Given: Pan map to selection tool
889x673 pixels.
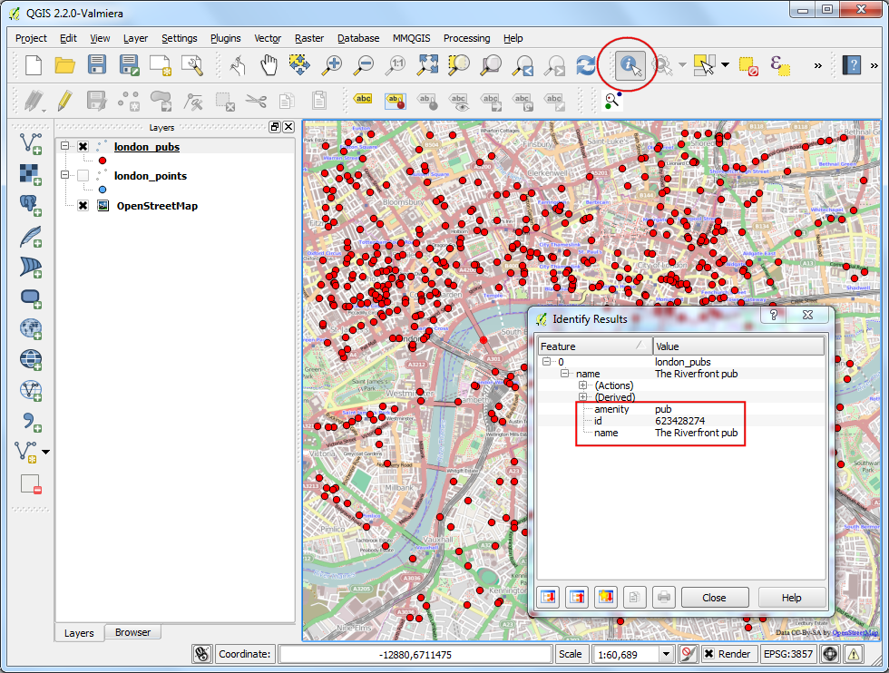Looking at the screenshot, I should [299, 64].
